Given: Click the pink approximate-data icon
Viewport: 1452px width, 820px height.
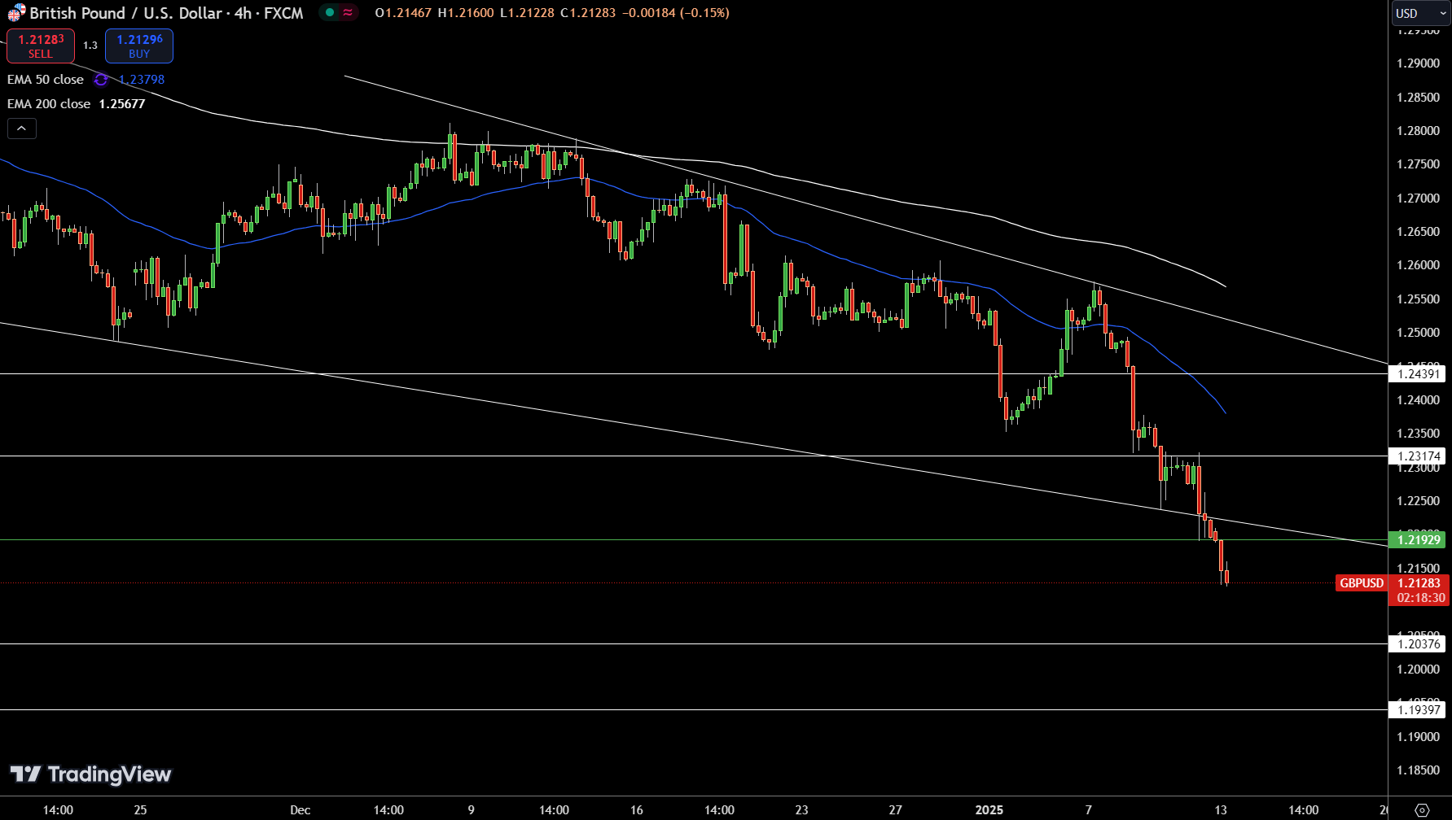Looking at the screenshot, I should [348, 12].
